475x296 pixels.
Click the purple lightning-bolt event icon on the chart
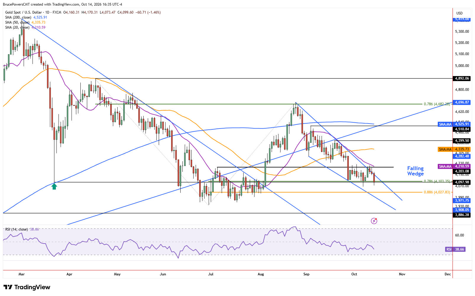pyautogui.click(x=374, y=221)
